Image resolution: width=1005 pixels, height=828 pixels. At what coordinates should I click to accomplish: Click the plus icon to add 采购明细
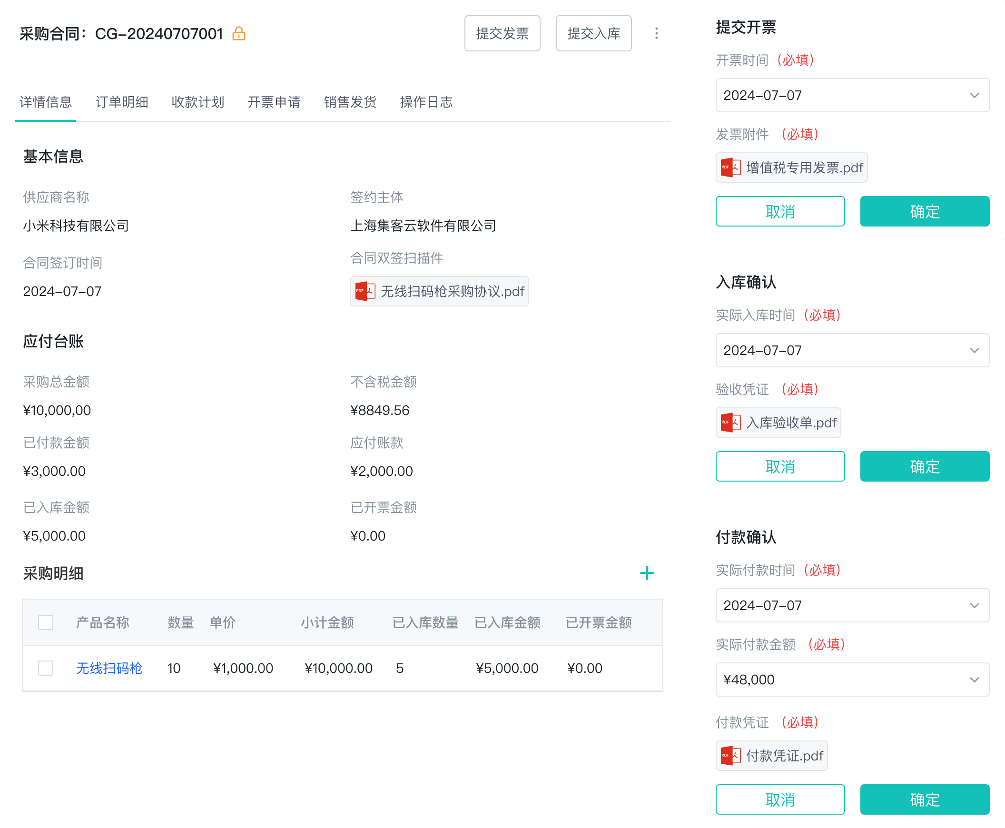(647, 573)
